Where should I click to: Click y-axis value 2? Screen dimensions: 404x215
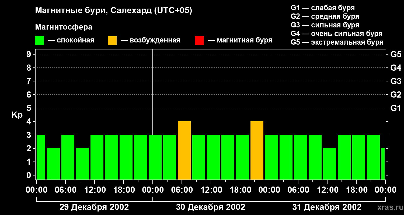(x=29, y=148)
